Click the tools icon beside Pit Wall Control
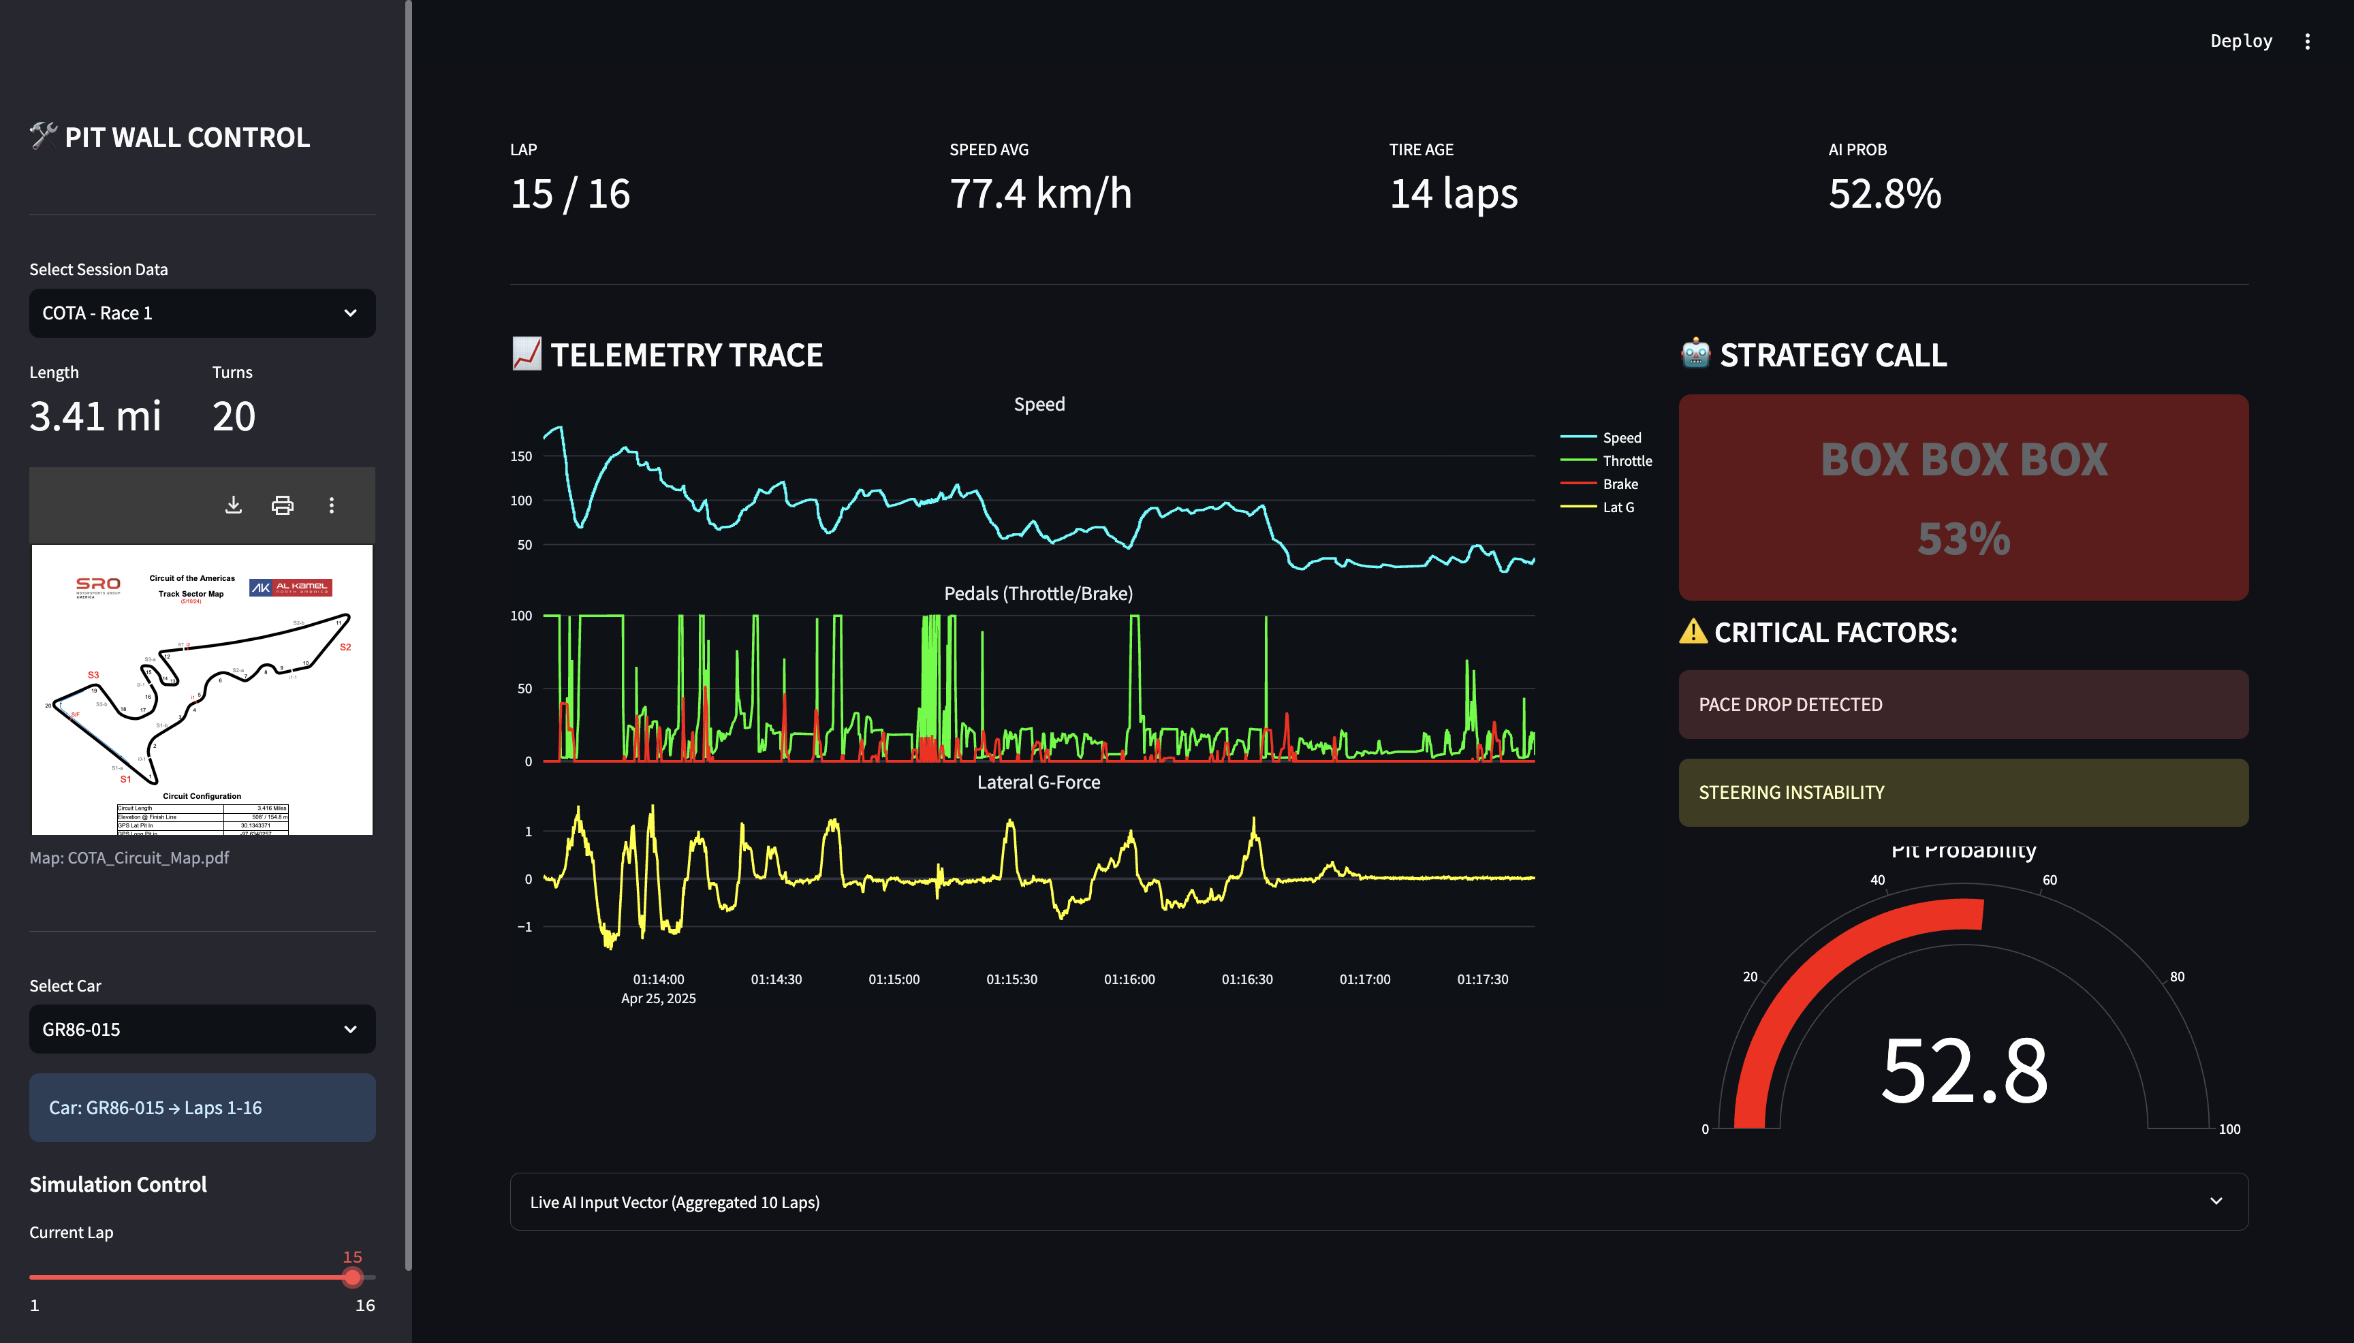The width and height of the screenshot is (2354, 1343). coord(44,136)
